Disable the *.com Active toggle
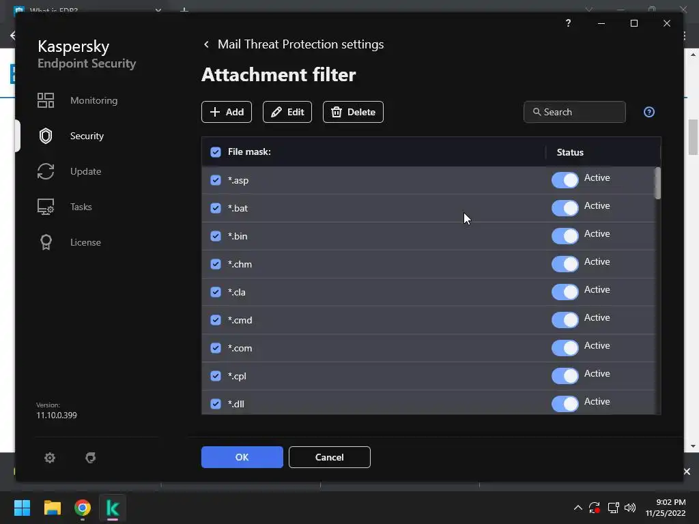Viewport: 699px width, 524px height. tap(565, 348)
